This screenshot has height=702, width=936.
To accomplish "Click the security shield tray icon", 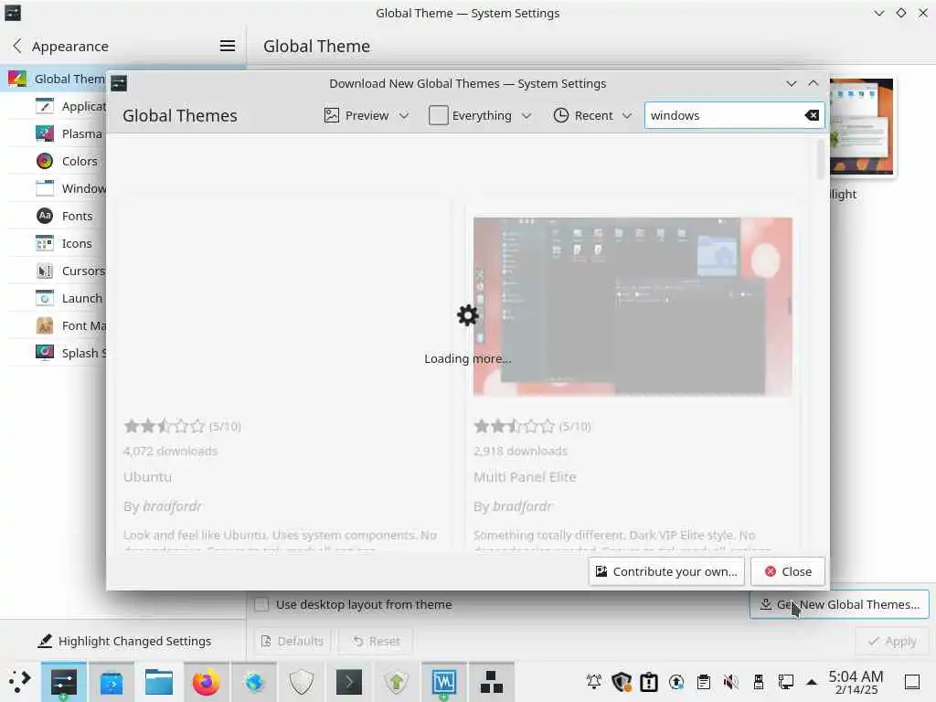I will (622, 682).
